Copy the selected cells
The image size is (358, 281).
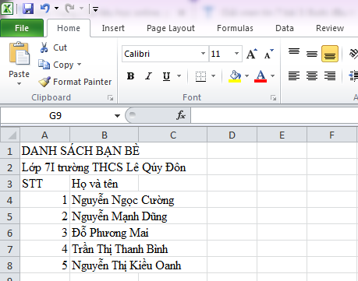coord(55,65)
